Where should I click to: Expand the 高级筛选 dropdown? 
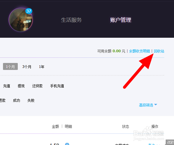tap(148, 105)
